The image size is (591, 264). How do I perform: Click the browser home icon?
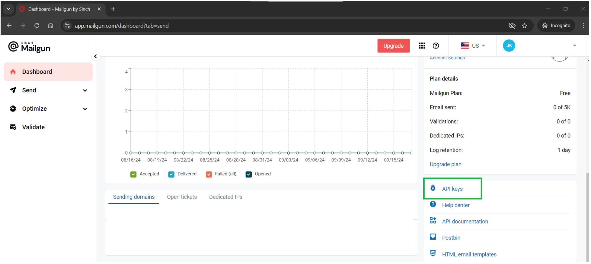click(51, 26)
